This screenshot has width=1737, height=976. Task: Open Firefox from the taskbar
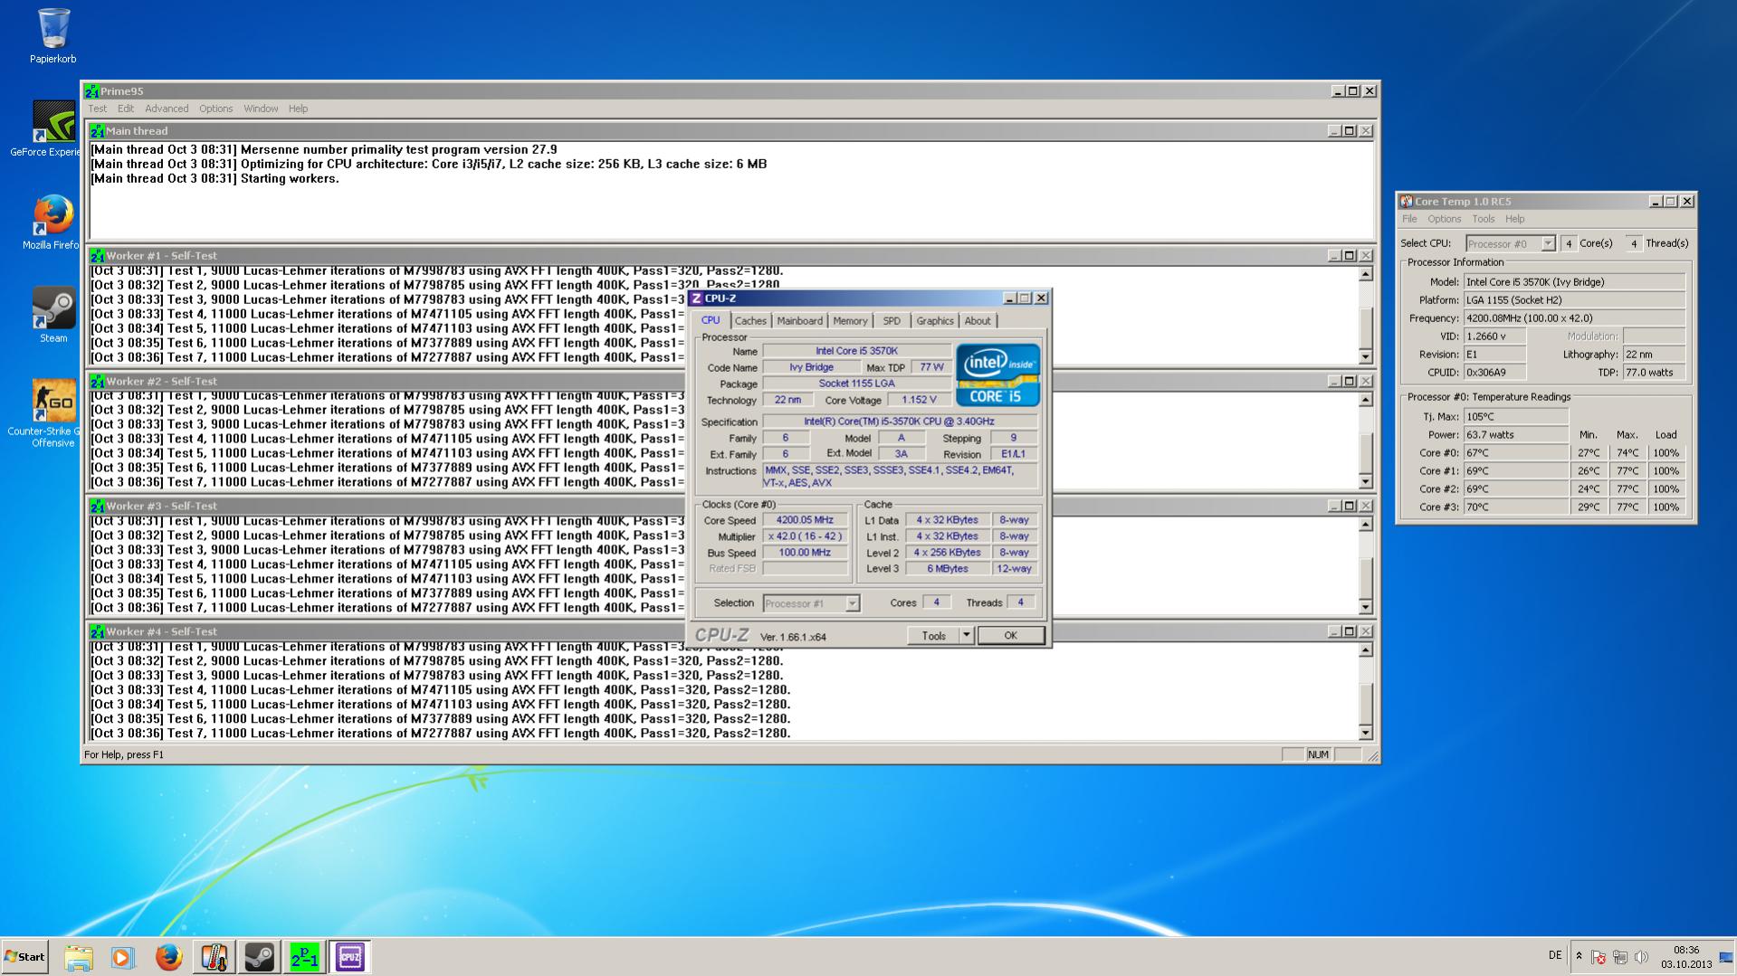pos(168,957)
